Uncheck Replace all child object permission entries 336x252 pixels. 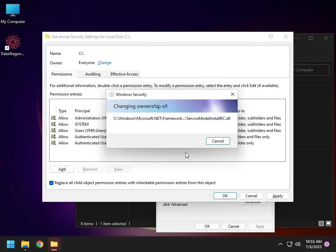[x=52, y=183]
